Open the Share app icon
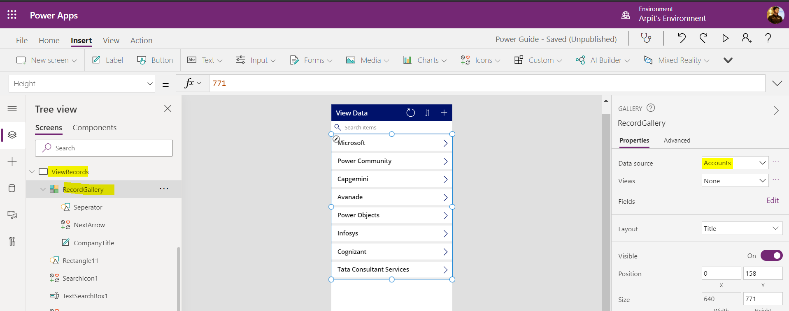 747,38
